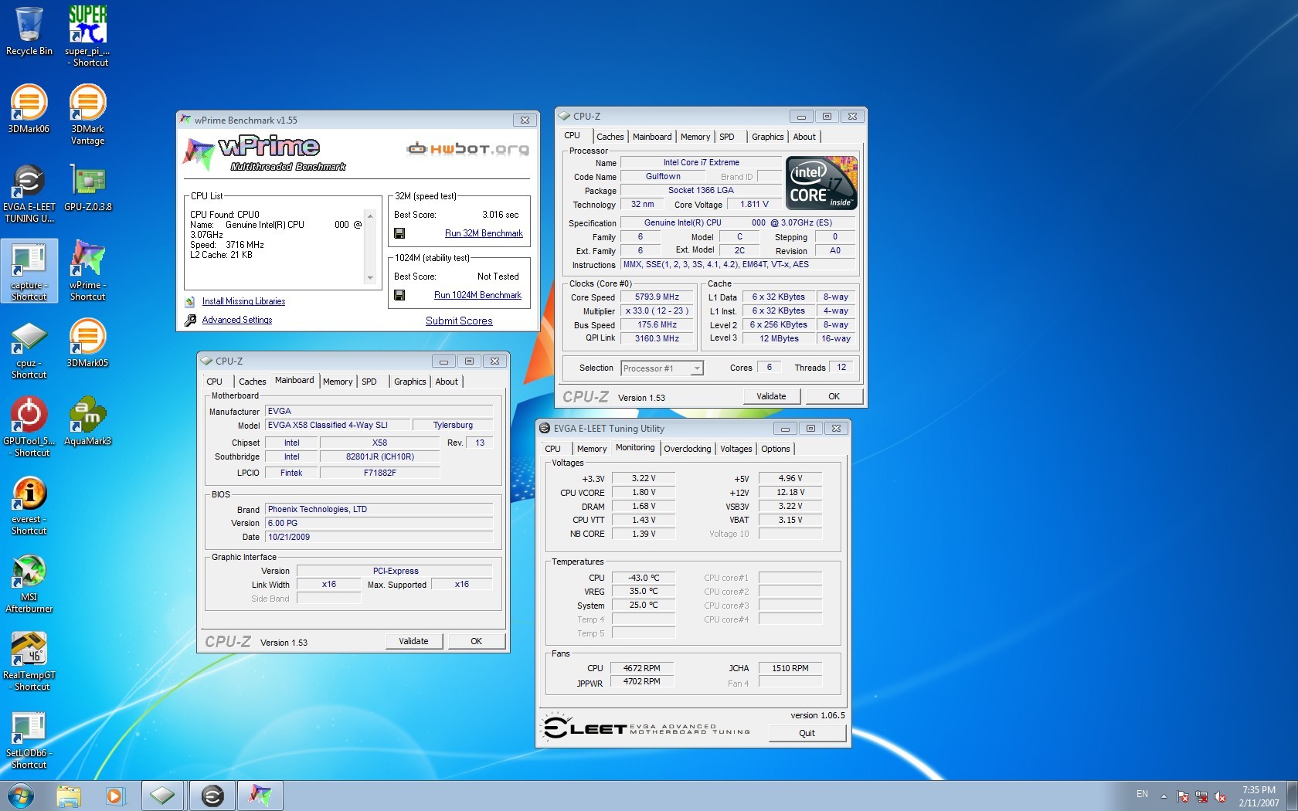Click the EVGA E-LEET taskbar icon

[212, 795]
